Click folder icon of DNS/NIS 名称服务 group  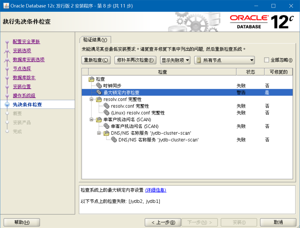coord(107,133)
